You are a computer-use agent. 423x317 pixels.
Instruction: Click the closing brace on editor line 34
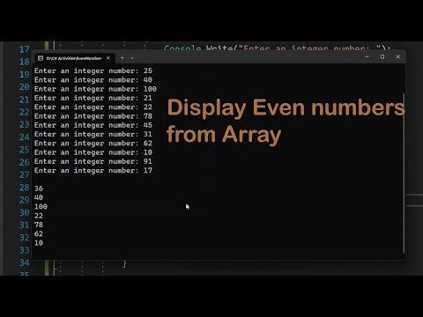124,263
